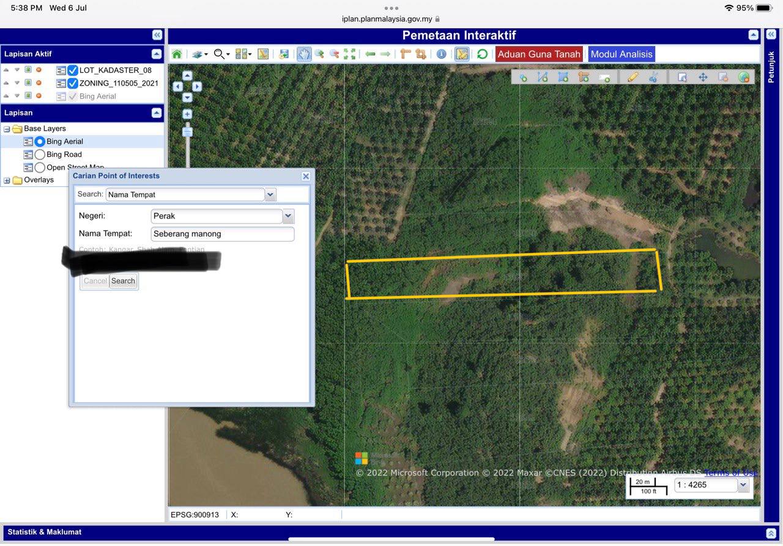The height and width of the screenshot is (546, 783).
Task: Click the blue info identify tool
Action: pyautogui.click(x=441, y=54)
